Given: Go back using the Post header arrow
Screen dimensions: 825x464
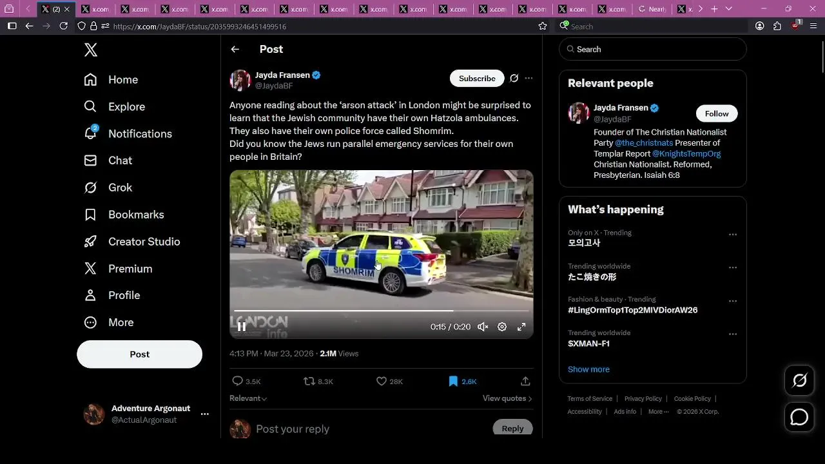Looking at the screenshot, I should (x=235, y=50).
